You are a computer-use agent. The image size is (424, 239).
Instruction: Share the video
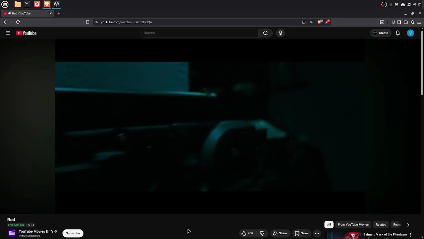(280, 233)
